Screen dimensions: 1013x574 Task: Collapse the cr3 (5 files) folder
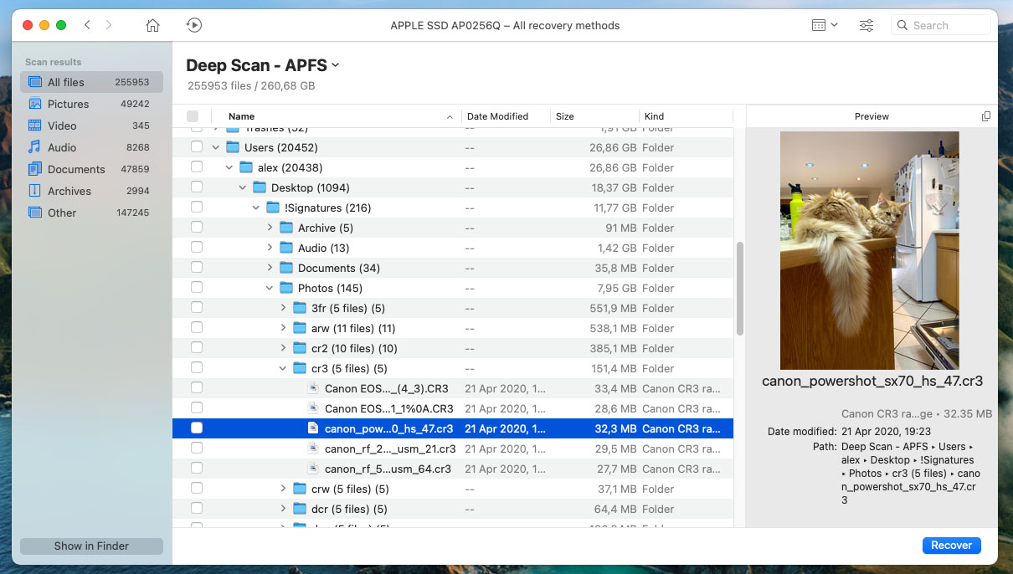point(283,368)
